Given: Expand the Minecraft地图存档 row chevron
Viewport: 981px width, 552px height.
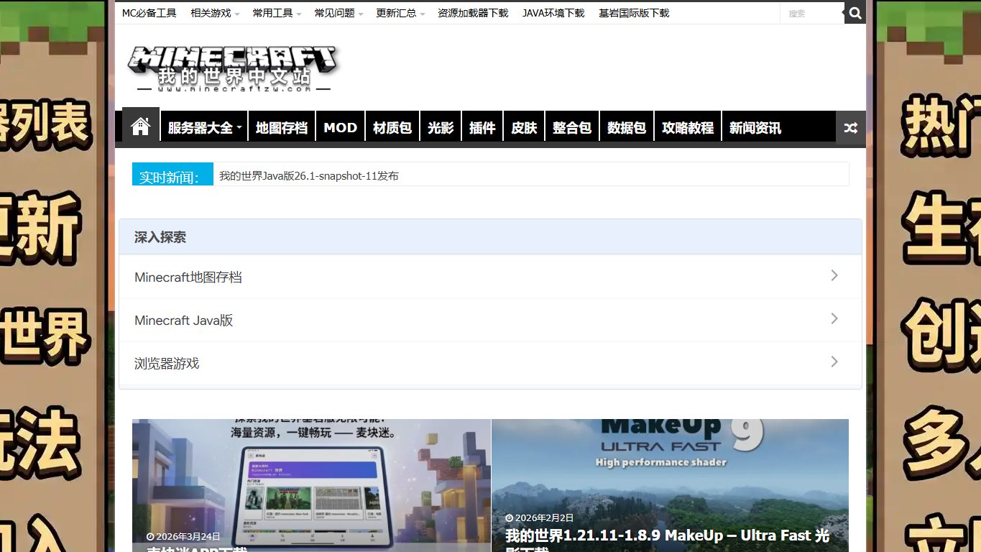Looking at the screenshot, I should tap(834, 275).
